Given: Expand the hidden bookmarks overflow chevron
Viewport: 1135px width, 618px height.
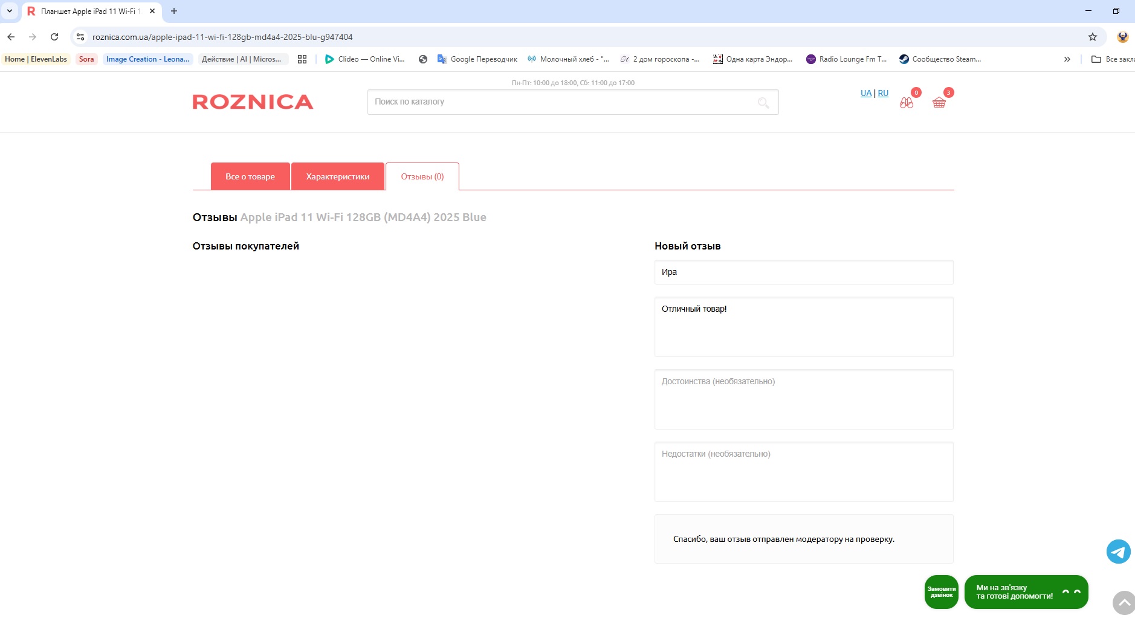Looking at the screenshot, I should [x=1067, y=59].
